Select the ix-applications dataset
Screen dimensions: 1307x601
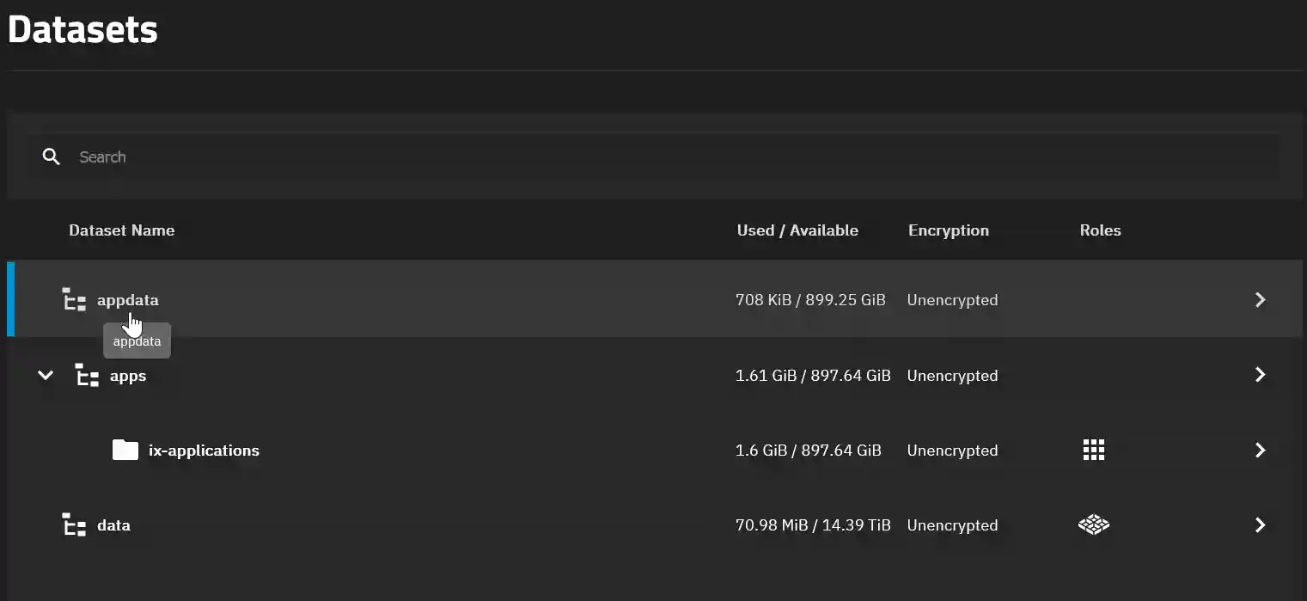(204, 450)
